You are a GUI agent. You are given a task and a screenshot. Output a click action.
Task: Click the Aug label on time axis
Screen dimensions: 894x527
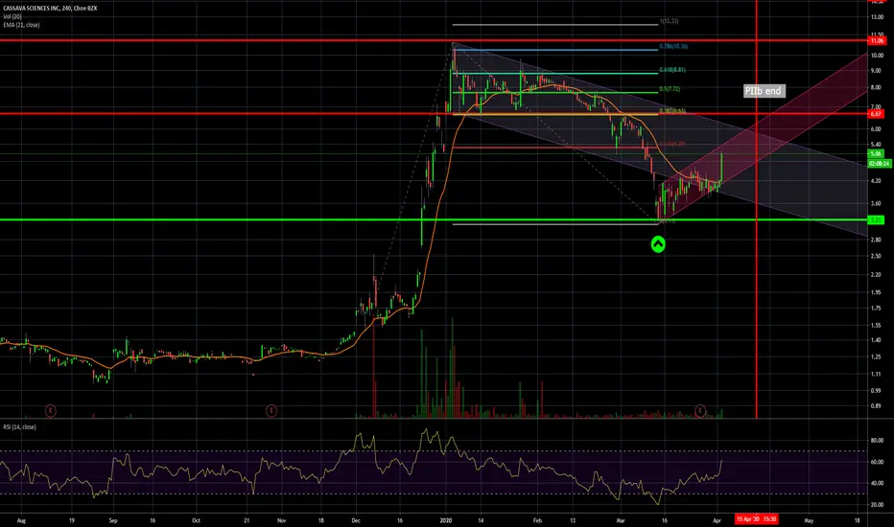[21, 520]
